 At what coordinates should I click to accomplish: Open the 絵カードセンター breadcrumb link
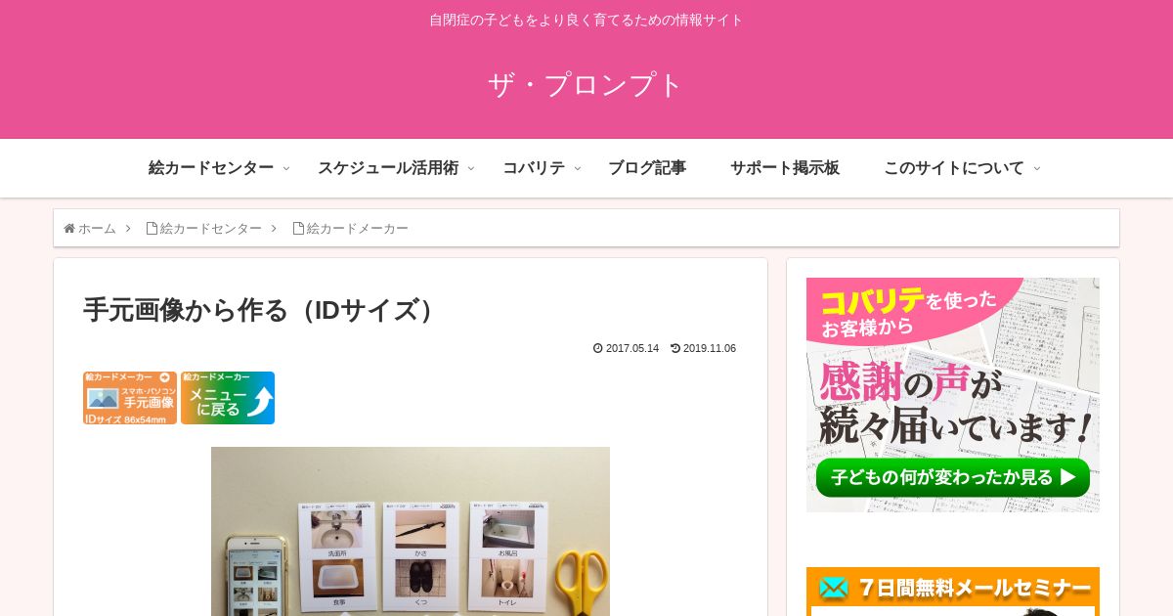[x=211, y=228]
